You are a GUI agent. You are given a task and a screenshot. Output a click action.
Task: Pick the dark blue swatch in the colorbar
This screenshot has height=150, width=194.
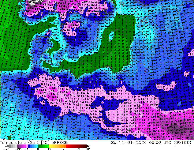[29, 146]
